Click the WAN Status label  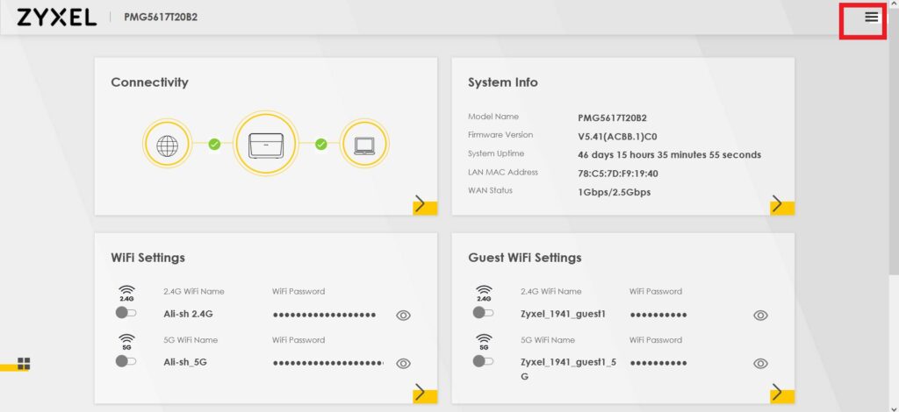pyautogui.click(x=490, y=190)
